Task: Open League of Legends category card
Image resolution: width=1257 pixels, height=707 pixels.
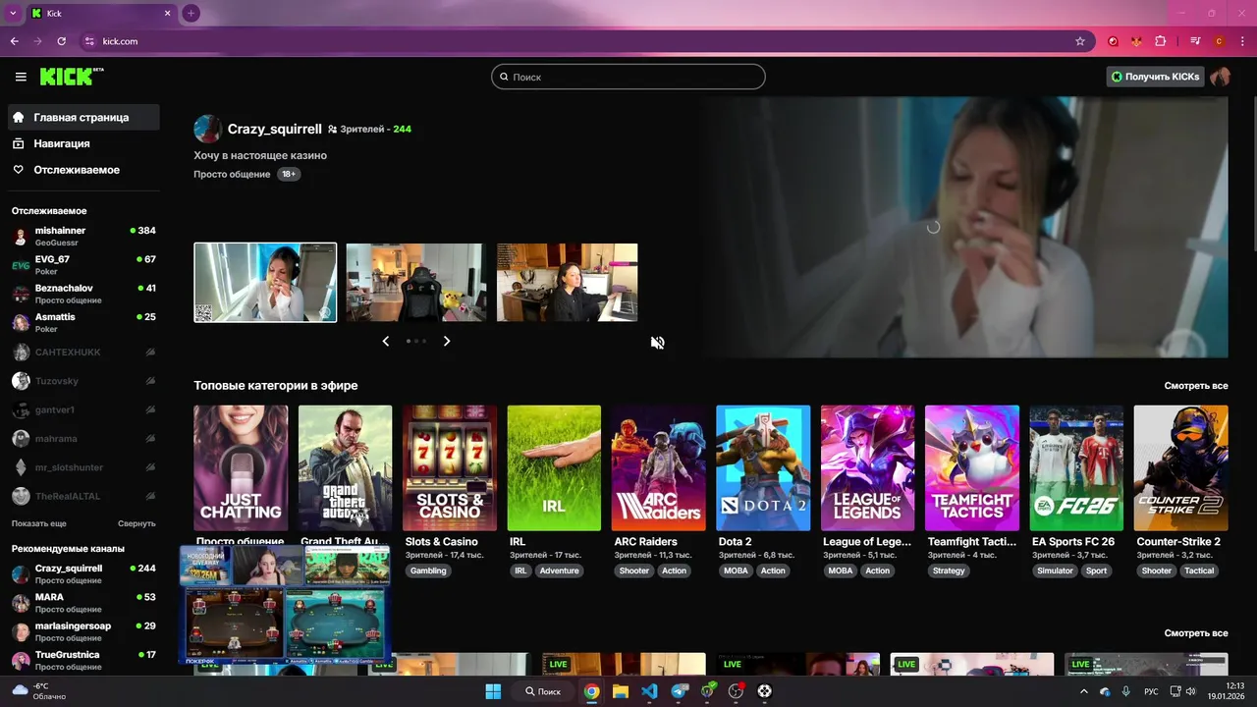Action: 868,468
